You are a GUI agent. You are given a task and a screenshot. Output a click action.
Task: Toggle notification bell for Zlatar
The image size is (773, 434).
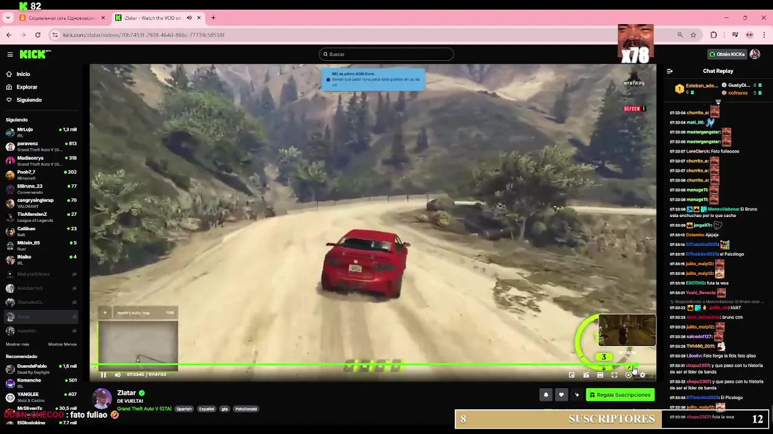pos(546,395)
